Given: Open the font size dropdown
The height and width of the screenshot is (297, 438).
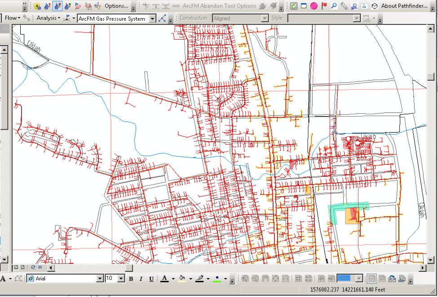Looking at the screenshot, I should [121, 279].
